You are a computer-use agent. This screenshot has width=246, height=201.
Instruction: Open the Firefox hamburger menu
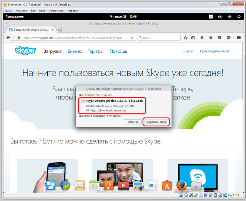coord(239,38)
